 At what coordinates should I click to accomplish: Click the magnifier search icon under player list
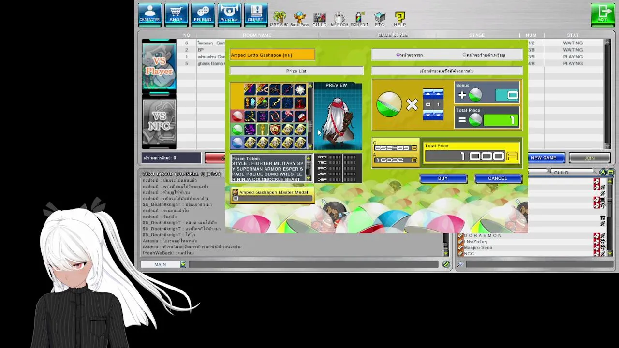460,264
